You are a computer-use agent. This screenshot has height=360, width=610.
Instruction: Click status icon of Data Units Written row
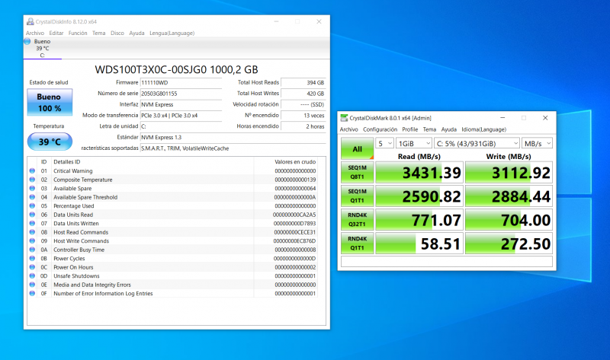(32, 223)
